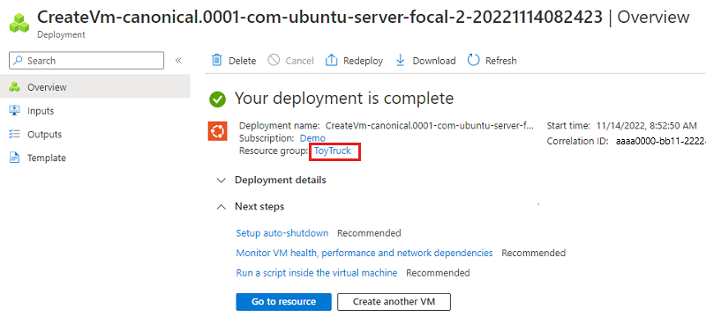Click the 'Correlation ID:' label text
Image resolution: width=706 pixels, height=324 pixels.
click(x=578, y=141)
